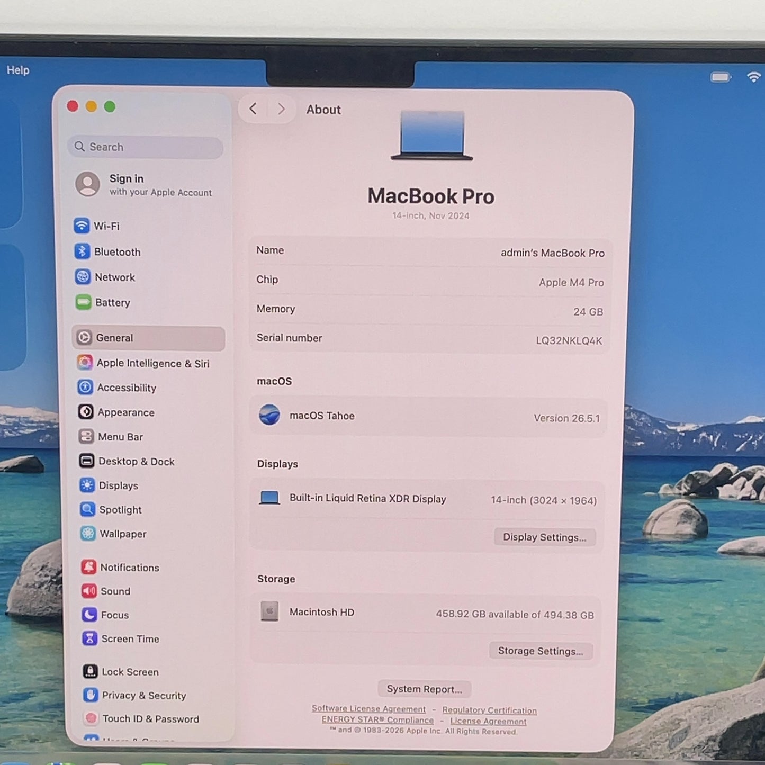Viewport: 765px width, 765px height.
Task: Click the Storage section heading
Action: 276,579
